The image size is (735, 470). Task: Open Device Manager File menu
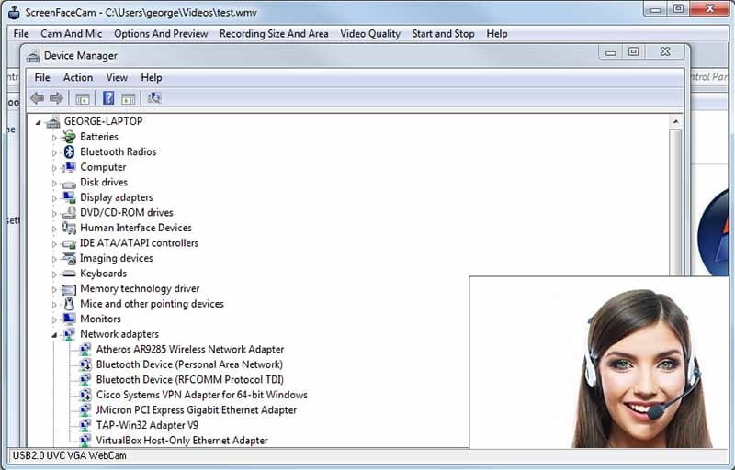pyautogui.click(x=42, y=78)
